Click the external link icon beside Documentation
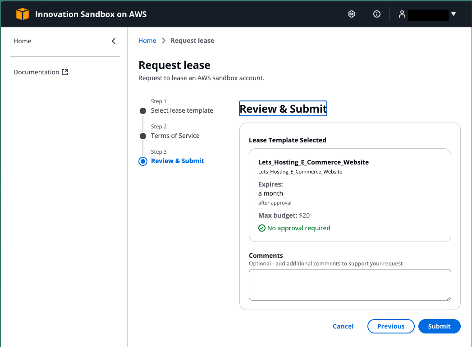 (65, 72)
